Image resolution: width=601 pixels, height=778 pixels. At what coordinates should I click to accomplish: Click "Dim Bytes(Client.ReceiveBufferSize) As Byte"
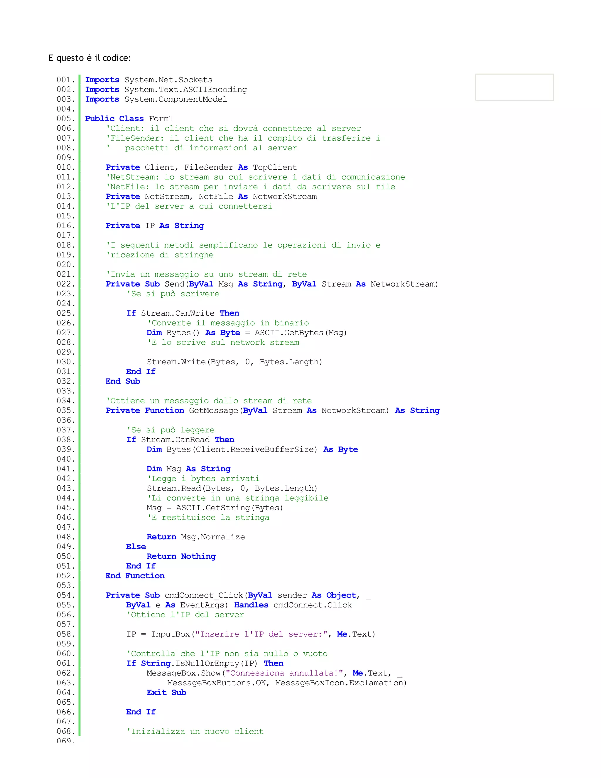252,449
